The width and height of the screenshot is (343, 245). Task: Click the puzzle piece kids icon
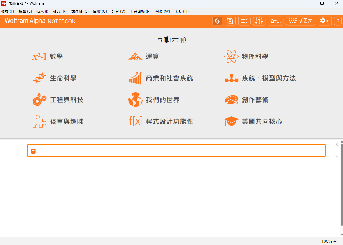point(39,121)
